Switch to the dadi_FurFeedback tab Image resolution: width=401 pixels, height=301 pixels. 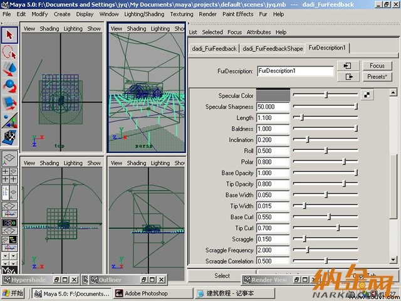click(x=214, y=48)
